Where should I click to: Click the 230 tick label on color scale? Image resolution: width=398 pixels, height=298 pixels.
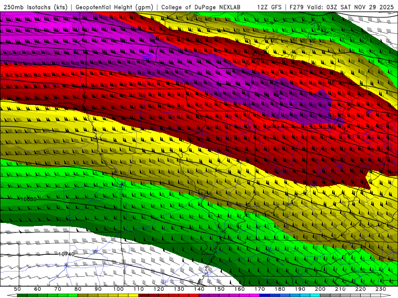pos(381,289)
